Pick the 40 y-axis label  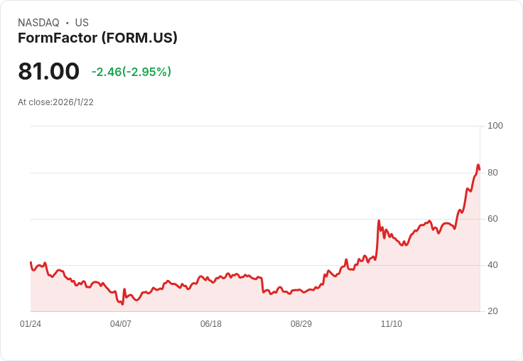(492, 265)
